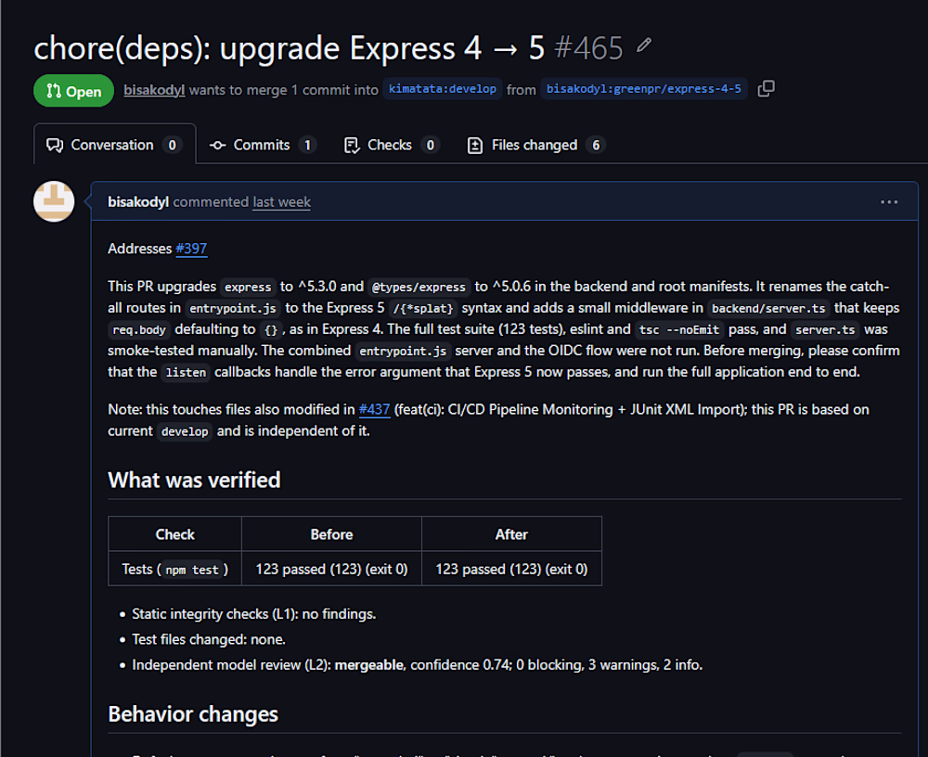This screenshot has width=928, height=757.
Task: Copy the head branch name icon
Action: coord(766,89)
